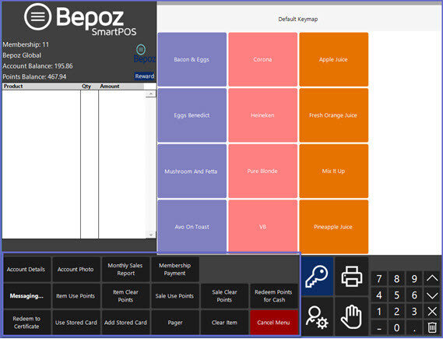Image resolution: width=443 pixels, height=339 pixels.
Task: Click the X clear icon on keypad
Action: [432, 311]
